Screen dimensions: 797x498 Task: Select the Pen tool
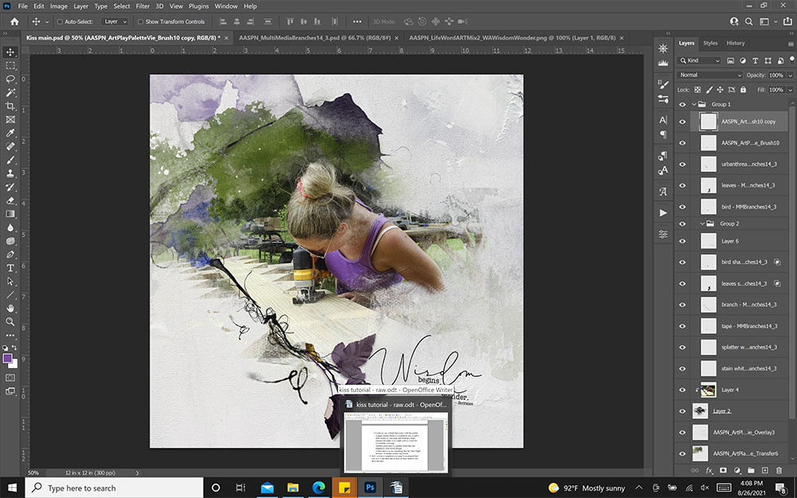[x=10, y=255]
